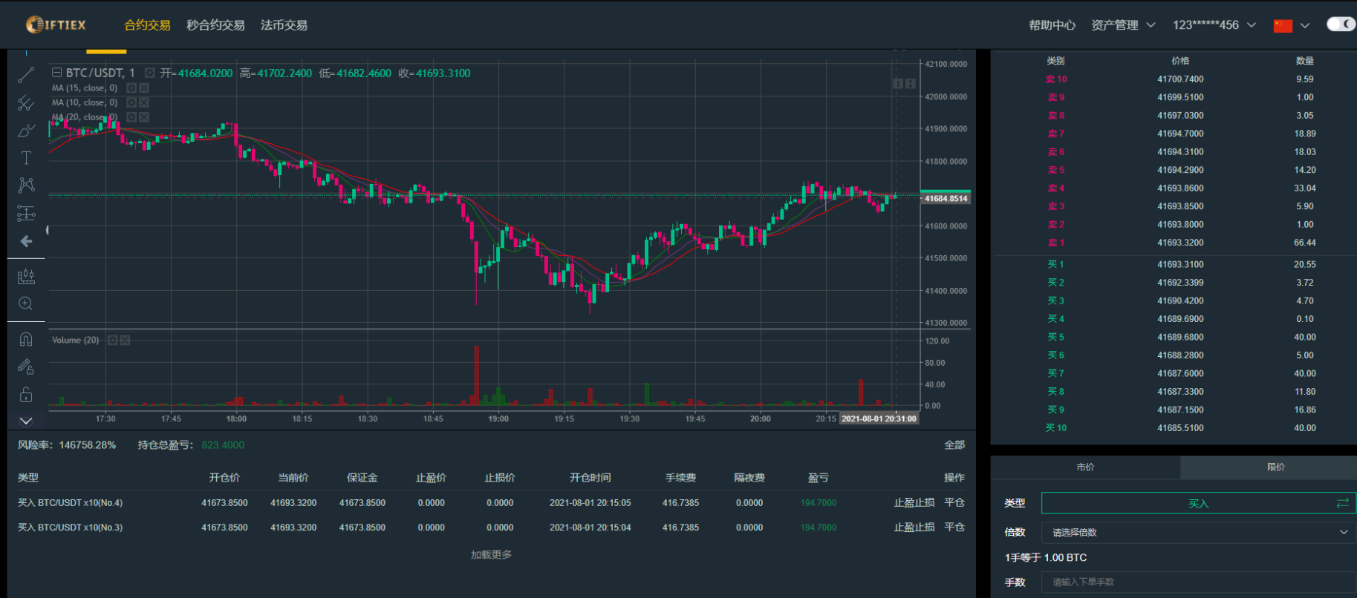The width and height of the screenshot is (1357, 598).
Task: Open the 资产管理 dropdown menu
Action: pos(1122,25)
